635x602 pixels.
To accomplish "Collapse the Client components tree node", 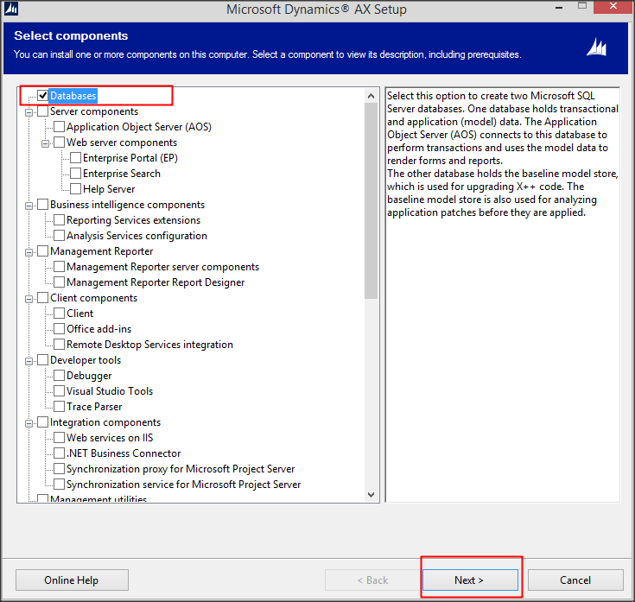I will (x=29, y=299).
